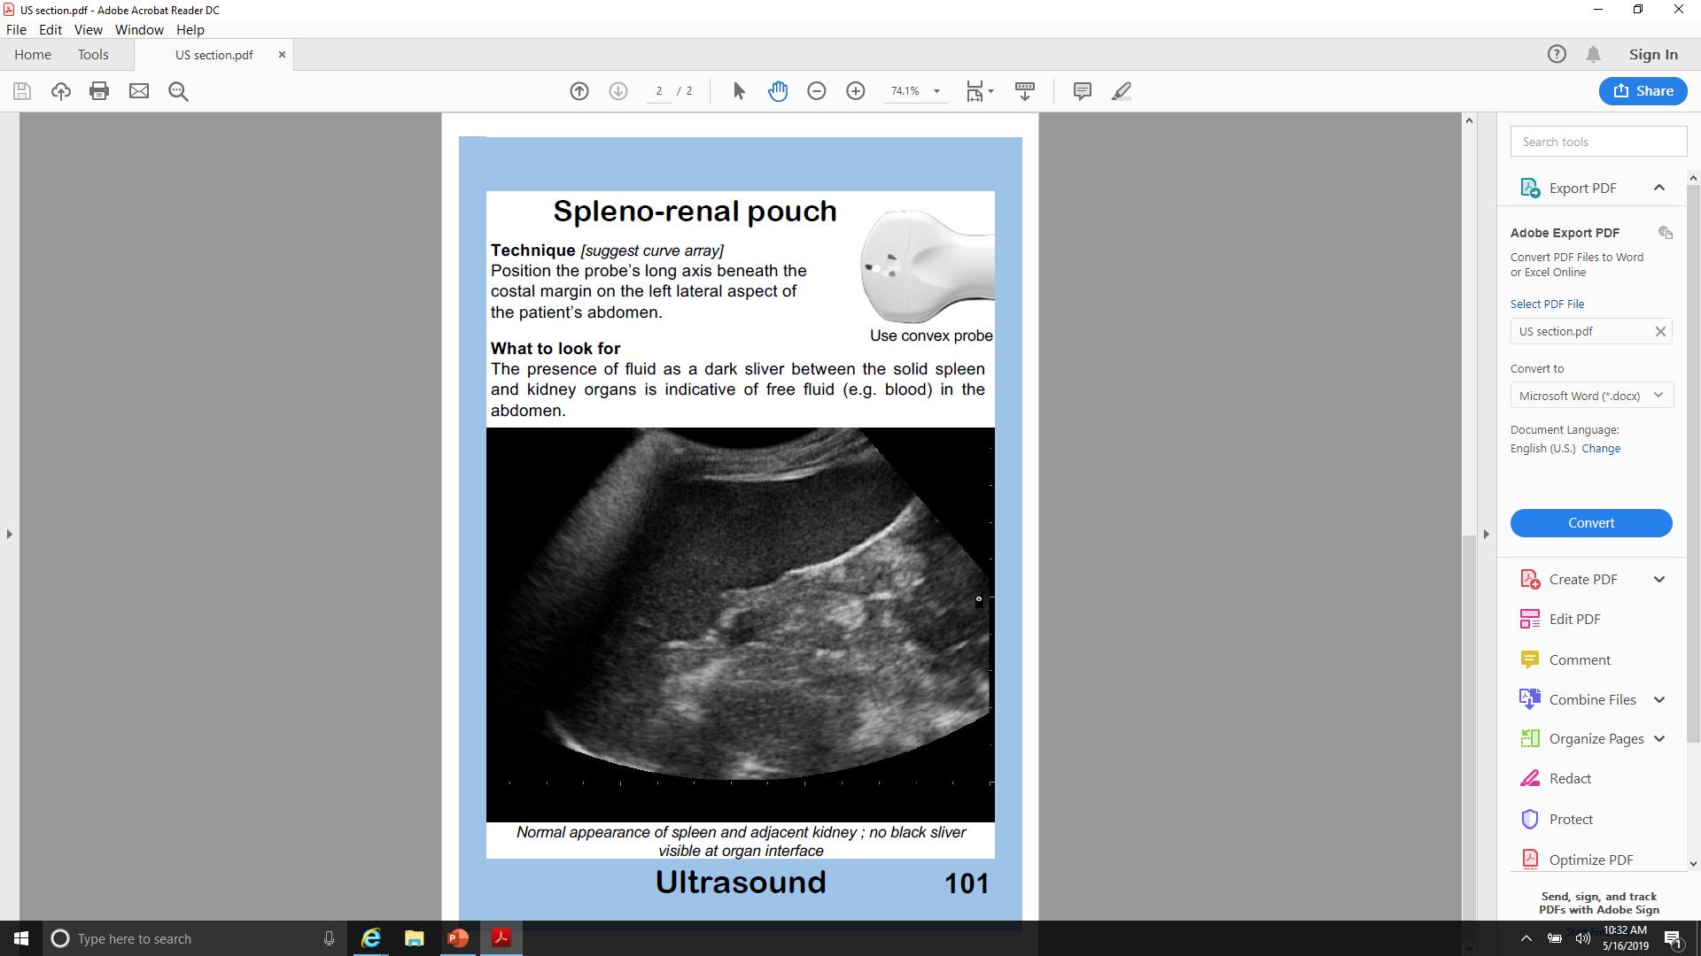This screenshot has height=956, width=1701.
Task: Click the zoom in plus icon
Action: (x=856, y=91)
